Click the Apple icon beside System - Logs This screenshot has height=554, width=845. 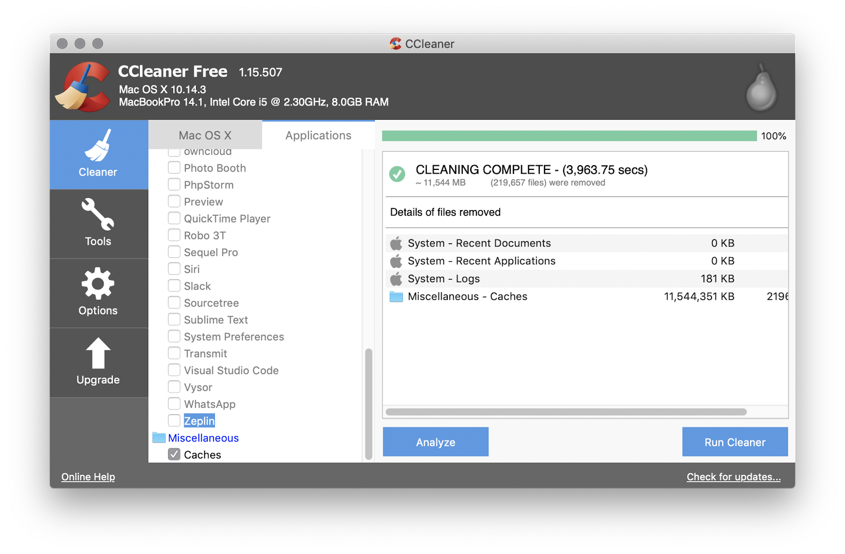tap(395, 278)
